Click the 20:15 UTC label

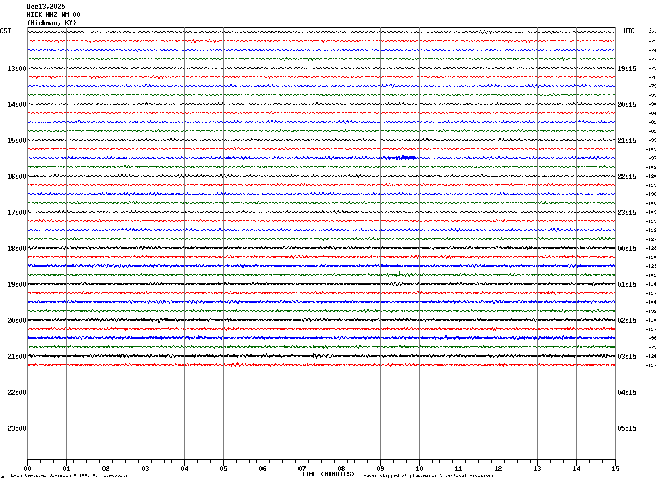pyautogui.click(x=626, y=105)
